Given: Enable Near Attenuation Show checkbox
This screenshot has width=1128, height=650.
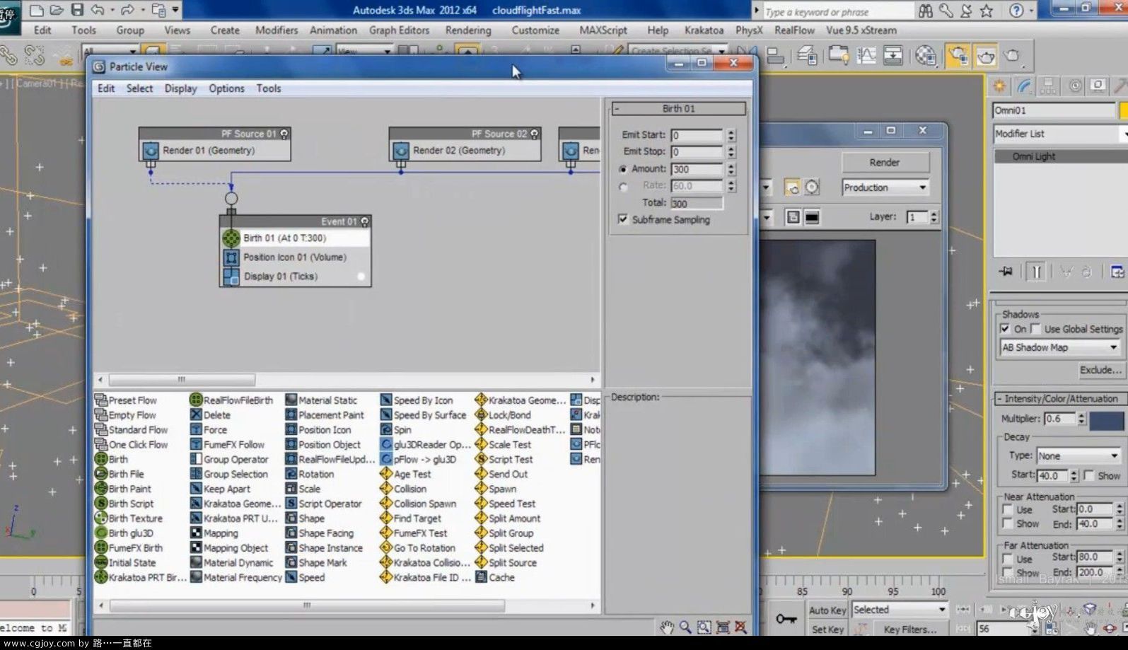Looking at the screenshot, I should tap(1008, 524).
